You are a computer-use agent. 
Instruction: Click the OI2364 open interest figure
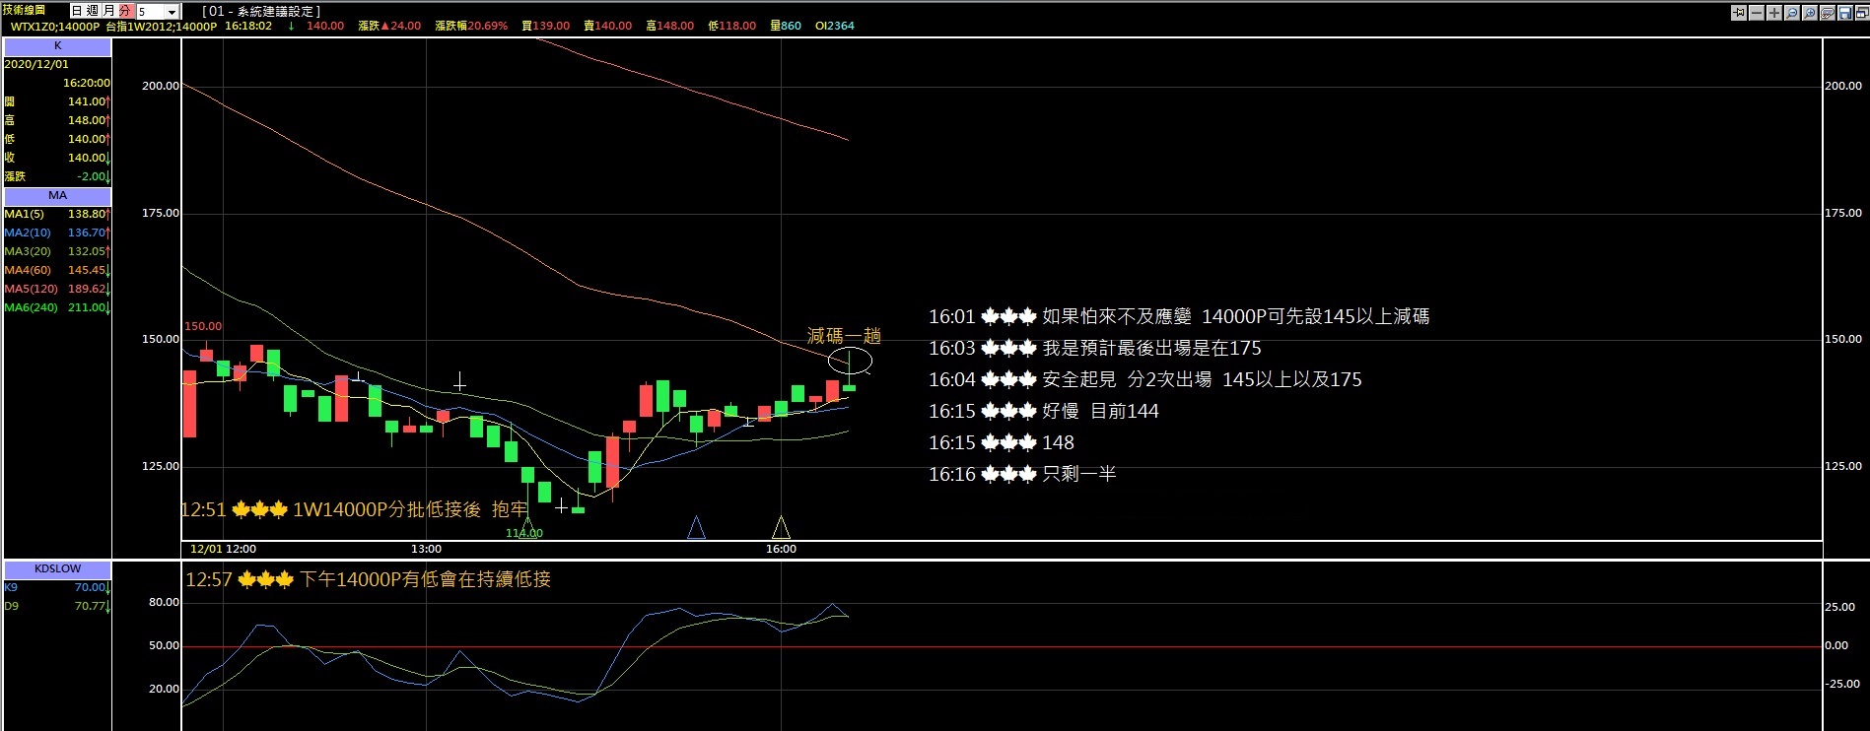[835, 26]
